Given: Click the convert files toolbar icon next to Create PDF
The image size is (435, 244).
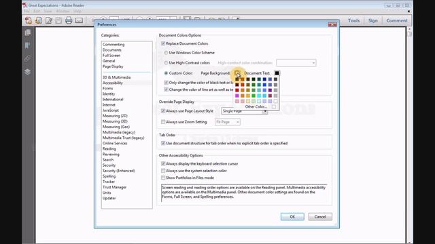Looking at the screenshot, I should [39, 20].
